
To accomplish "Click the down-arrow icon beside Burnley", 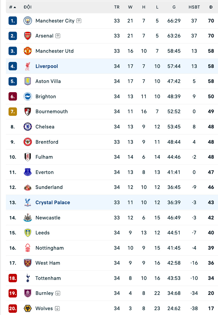I will (58, 293).
